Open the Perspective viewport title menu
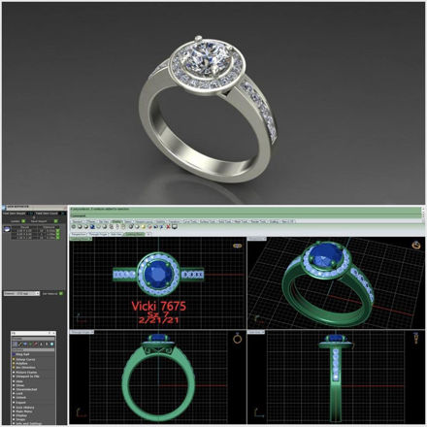The width and height of the screenshot is (427, 427). coord(257,239)
